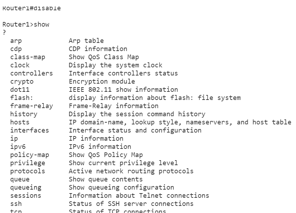Image resolution: width=296 pixels, height=213 pixels.
Task: Click the 'Router1>show' prompt line
Action: pos(26,24)
